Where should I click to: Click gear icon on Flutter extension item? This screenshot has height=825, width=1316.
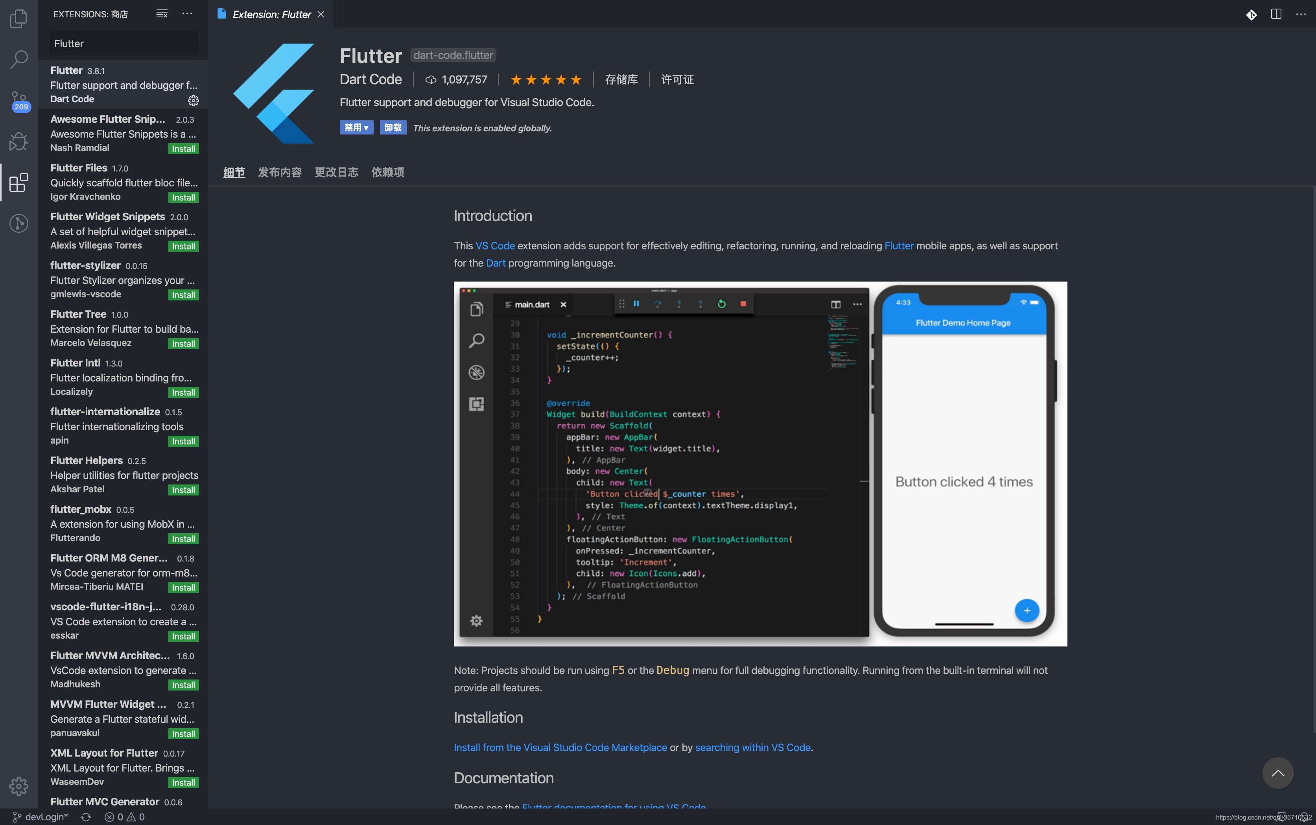(193, 100)
